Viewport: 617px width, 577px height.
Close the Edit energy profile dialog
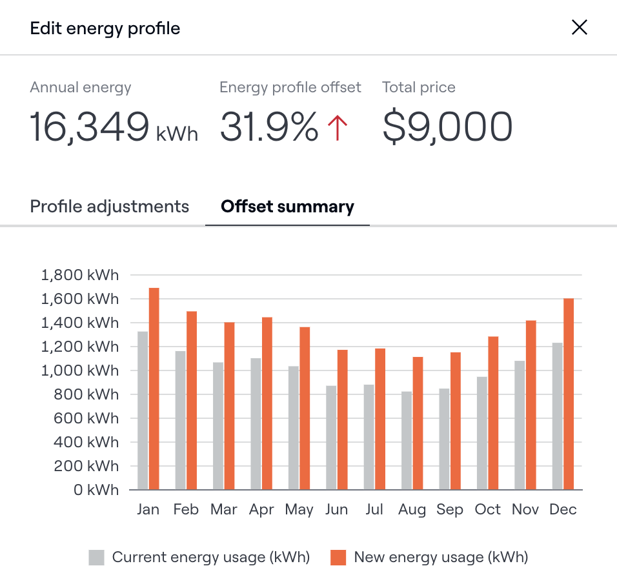(579, 28)
